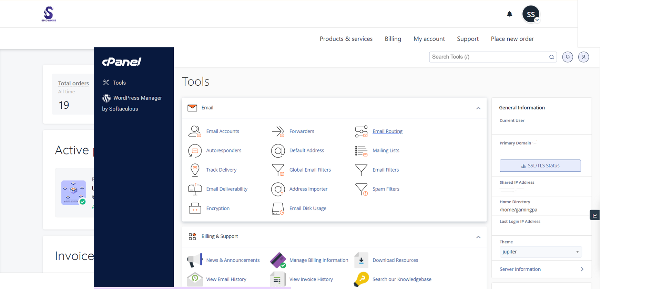
Task: Click the Spam Filters funnel icon
Action: [x=361, y=189]
